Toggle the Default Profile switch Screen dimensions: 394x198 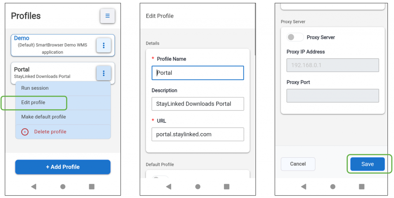[160, 178]
